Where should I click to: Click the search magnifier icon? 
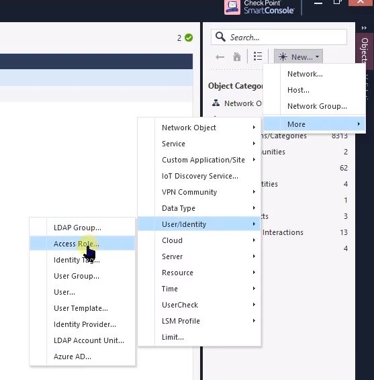[220, 37]
